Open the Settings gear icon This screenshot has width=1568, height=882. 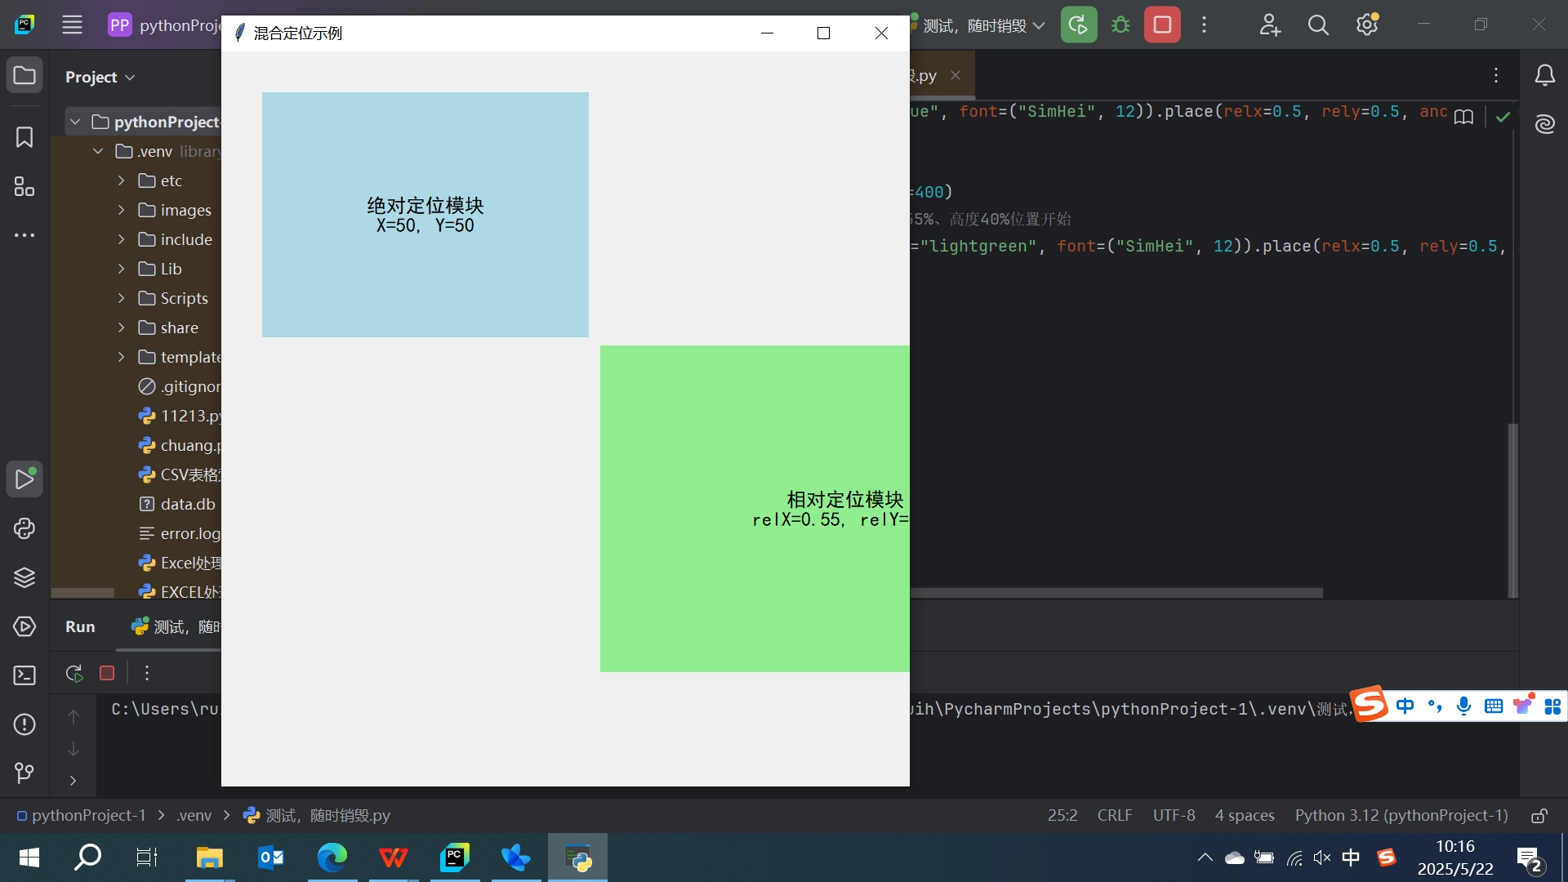click(x=1366, y=24)
